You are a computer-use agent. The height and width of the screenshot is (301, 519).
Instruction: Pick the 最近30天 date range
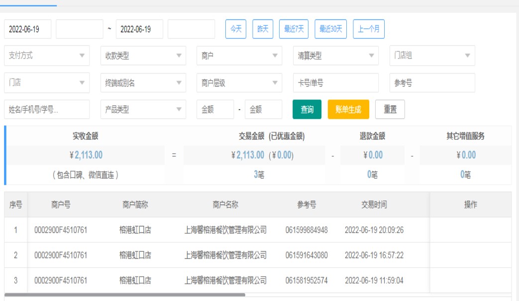(x=331, y=29)
